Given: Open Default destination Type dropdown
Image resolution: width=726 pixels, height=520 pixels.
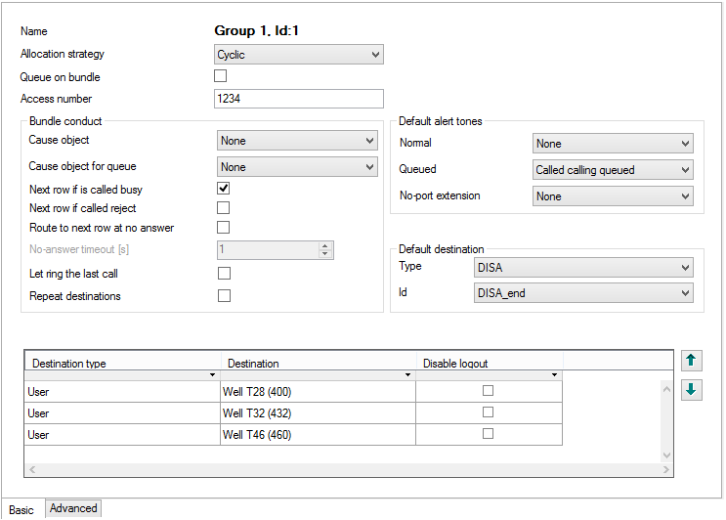Looking at the screenshot, I should pos(583,267).
